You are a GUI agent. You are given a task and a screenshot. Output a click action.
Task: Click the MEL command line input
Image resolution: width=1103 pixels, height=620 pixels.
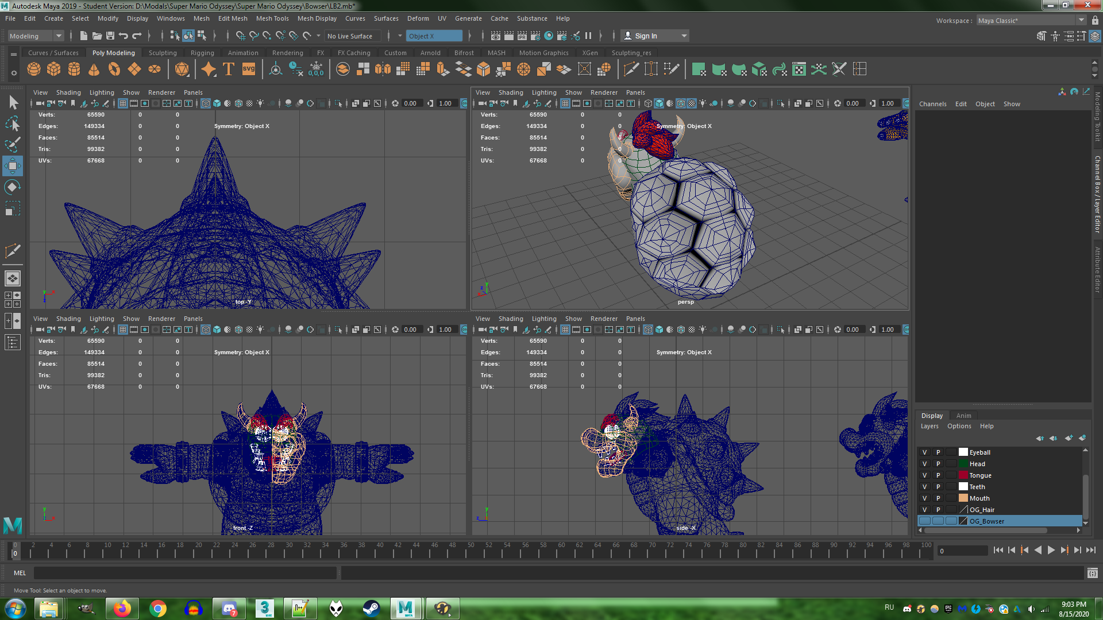[185, 573]
